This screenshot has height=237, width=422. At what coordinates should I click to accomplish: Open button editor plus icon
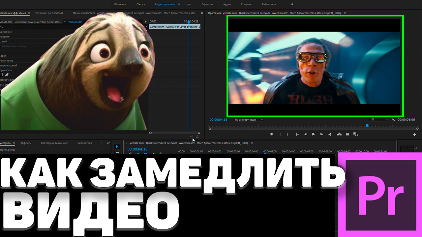pyautogui.click(x=414, y=135)
